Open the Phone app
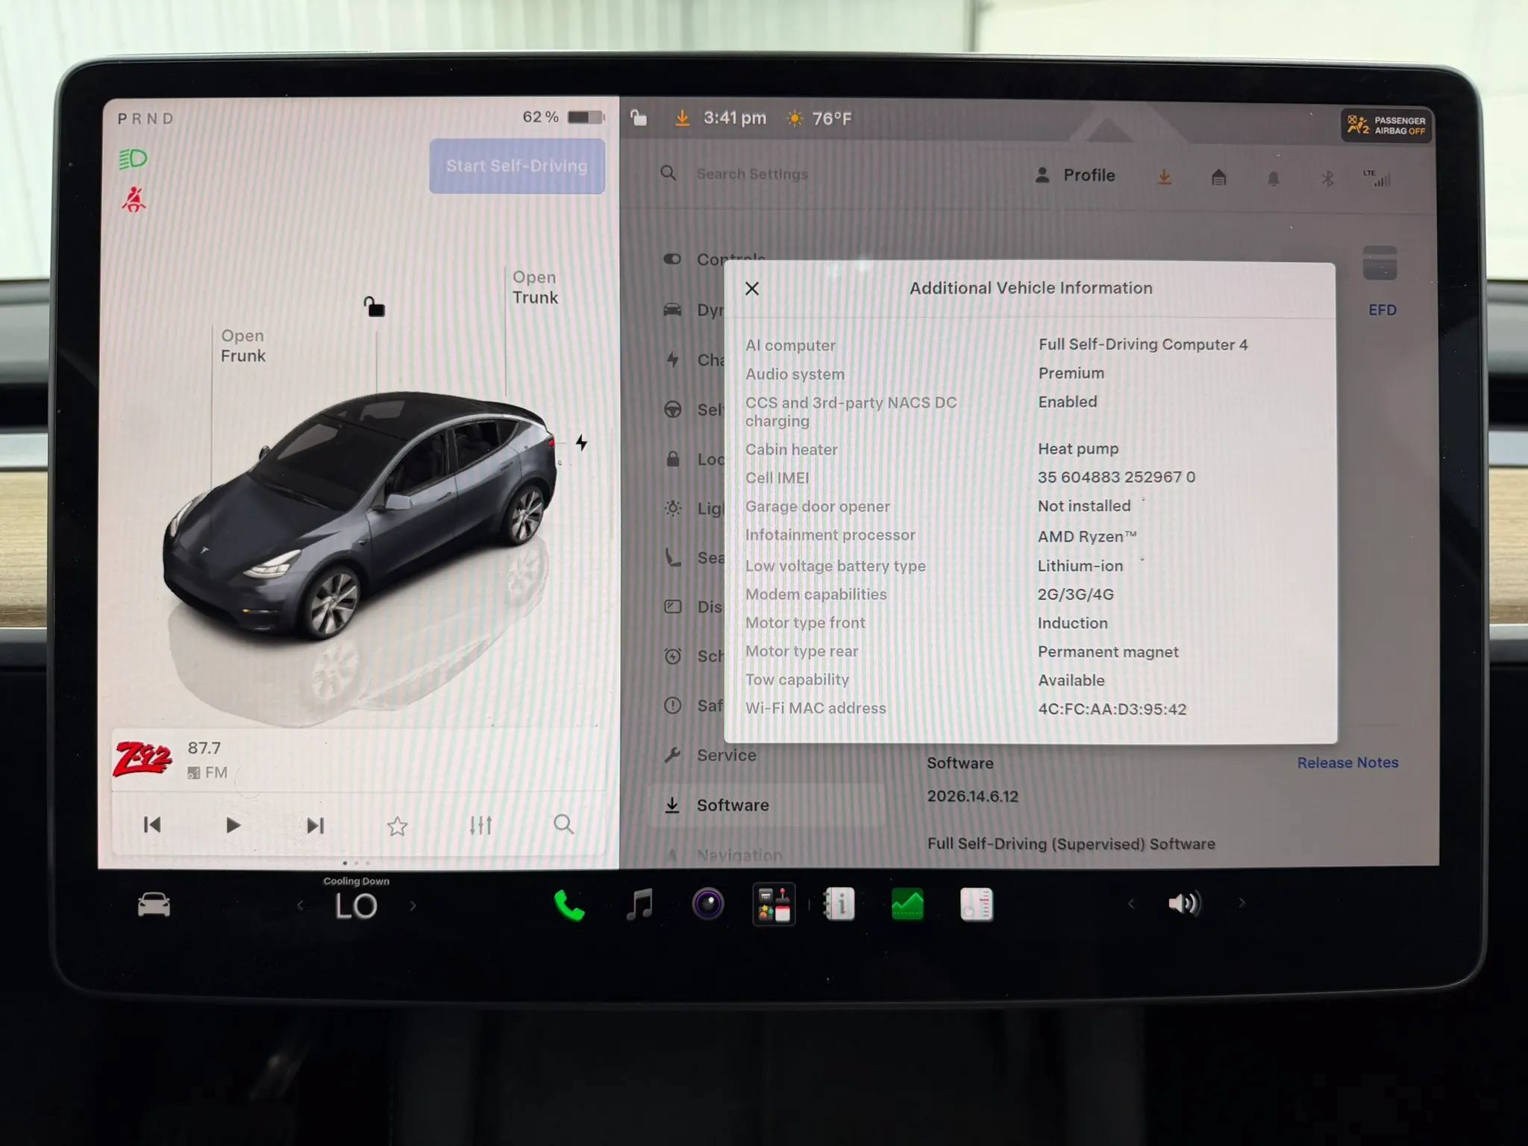Screen dimensions: 1528x1146 point(569,906)
